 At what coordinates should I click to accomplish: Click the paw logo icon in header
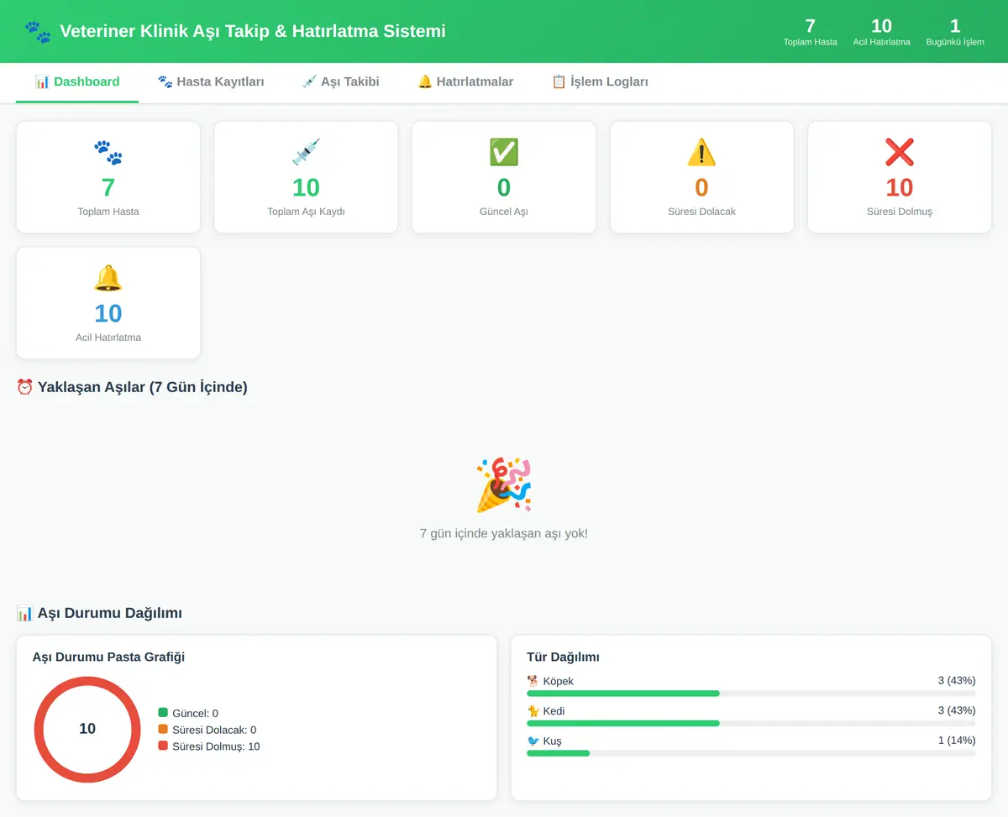38,32
